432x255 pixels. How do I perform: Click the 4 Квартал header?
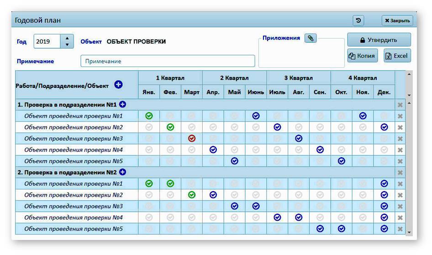pos(363,78)
